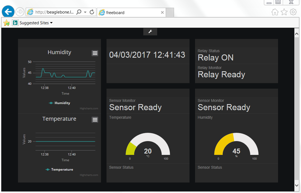Open Favorites via the star icon
Image resolution: width=301 pixels, height=193 pixels.
[x=284, y=12]
